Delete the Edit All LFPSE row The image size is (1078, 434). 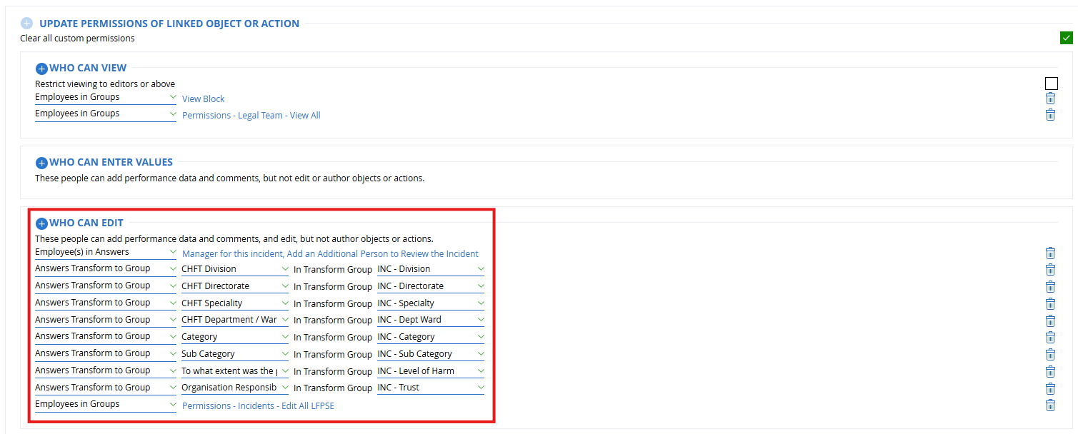click(x=1050, y=405)
